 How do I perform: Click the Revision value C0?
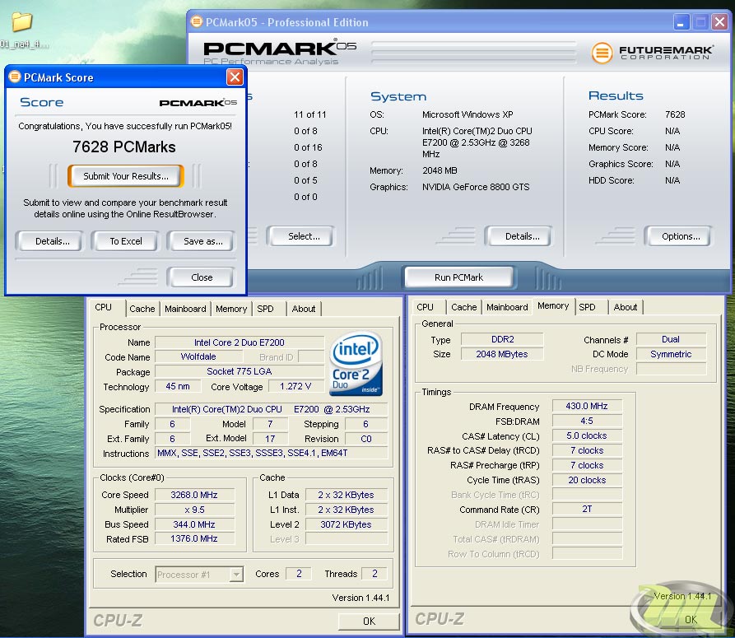click(366, 439)
